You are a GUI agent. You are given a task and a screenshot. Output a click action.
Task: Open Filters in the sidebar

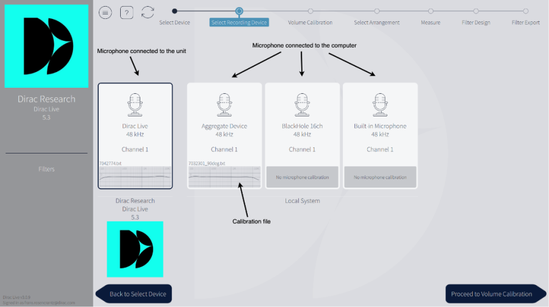tap(46, 169)
